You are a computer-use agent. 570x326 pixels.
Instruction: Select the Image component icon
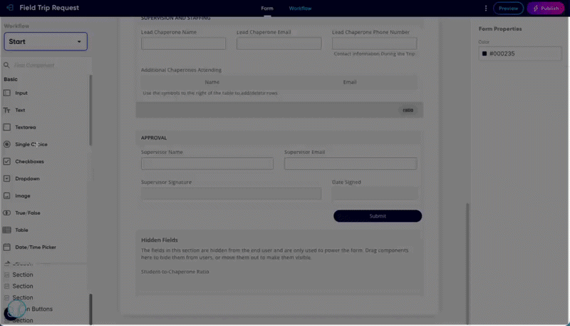(7, 195)
